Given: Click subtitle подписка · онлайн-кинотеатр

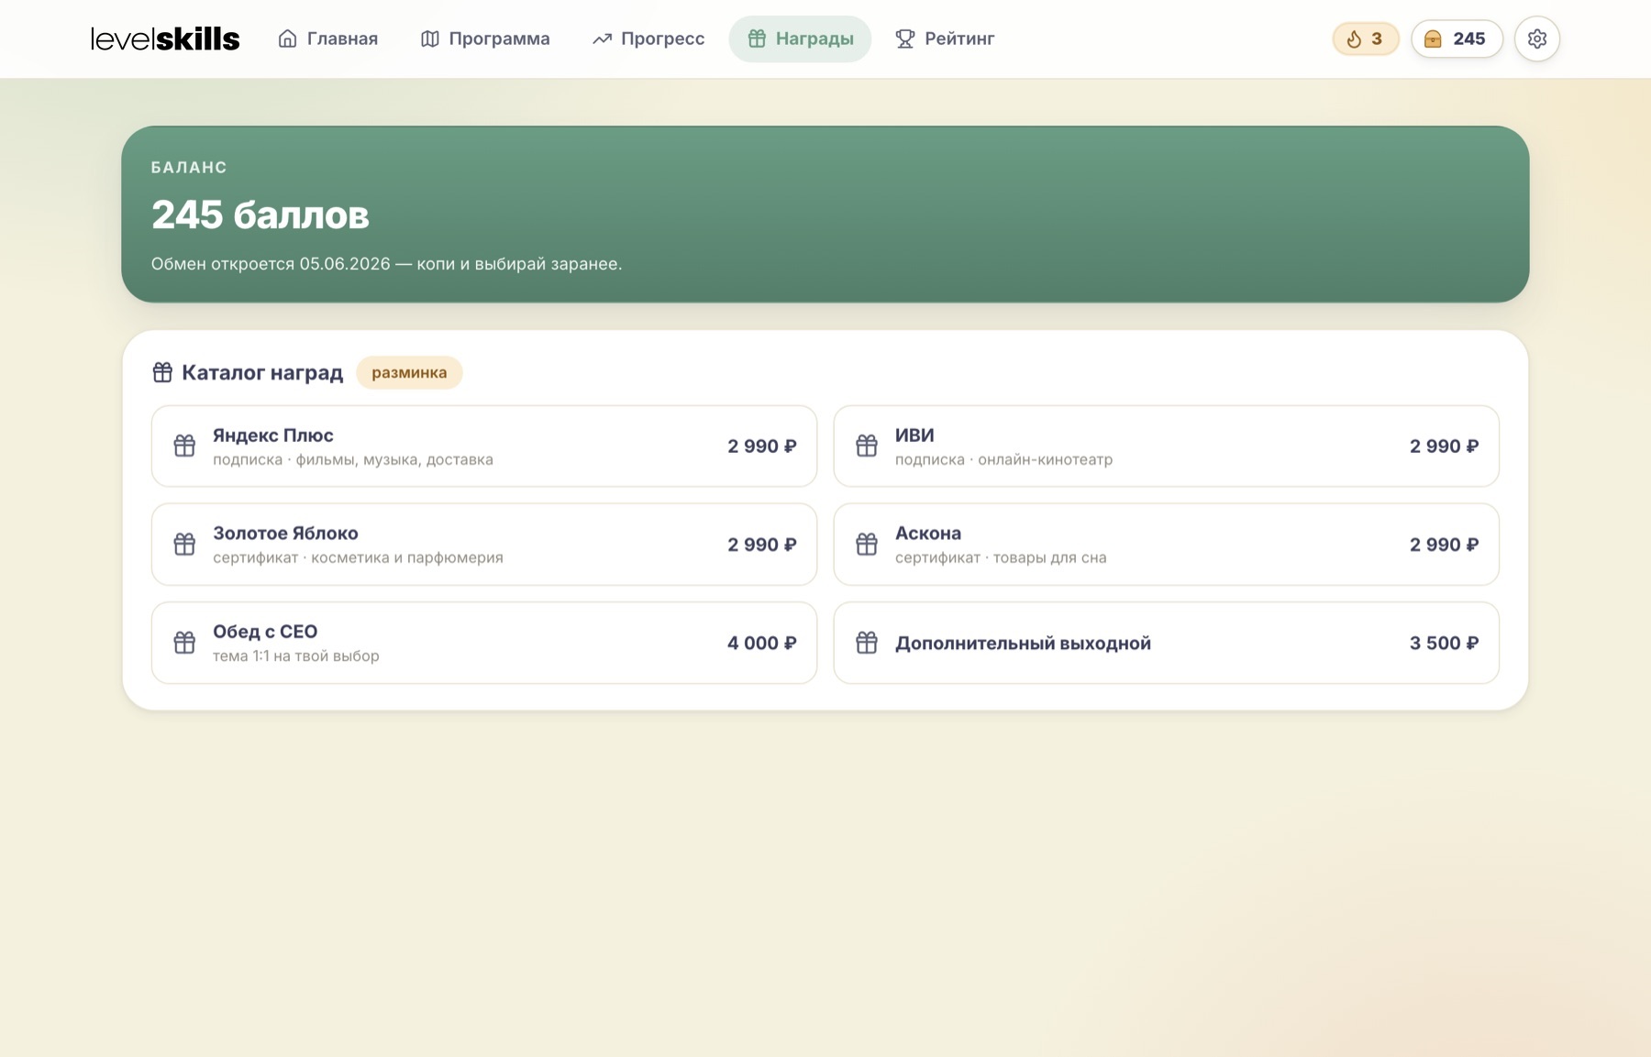Looking at the screenshot, I should 1003,459.
